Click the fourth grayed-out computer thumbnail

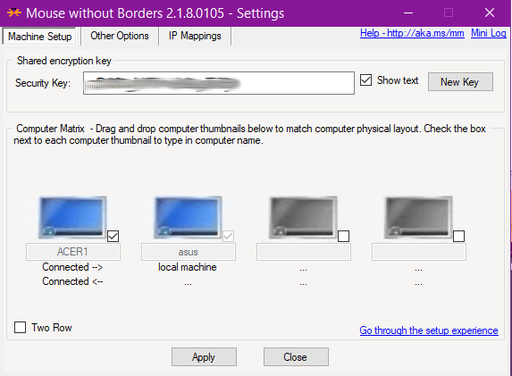[x=418, y=217]
